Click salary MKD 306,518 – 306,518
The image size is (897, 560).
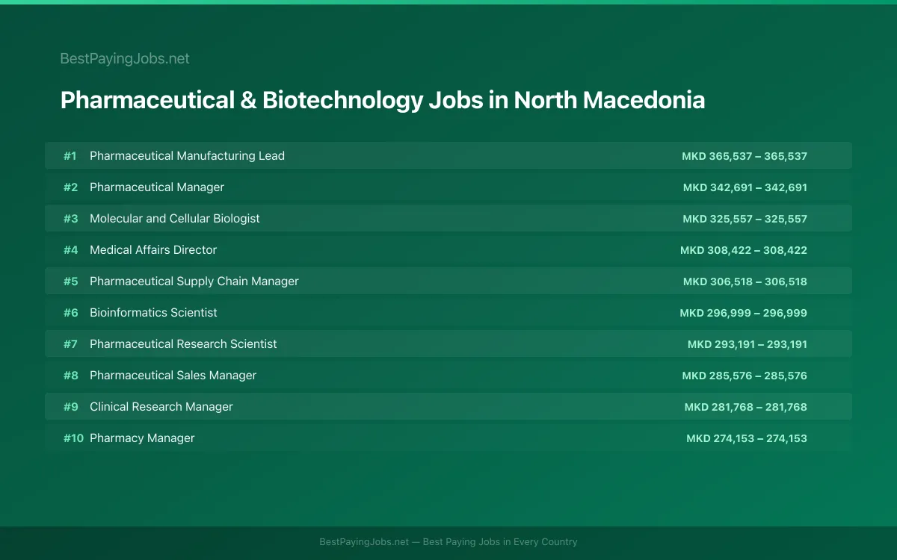745,281
